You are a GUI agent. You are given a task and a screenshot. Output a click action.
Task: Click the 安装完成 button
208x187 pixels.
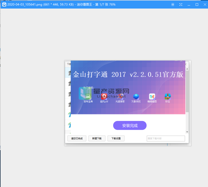(130, 125)
